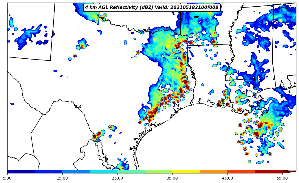Click the 25.00 colorbar tick label
The width and height of the screenshot is (299, 183).
[117, 178]
